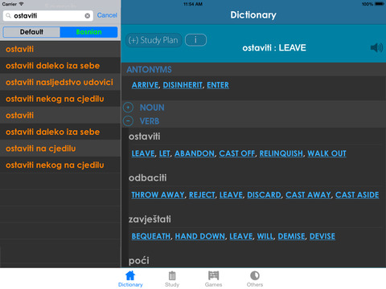Cancel the search
This screenshot has height=289, width=386.
tap(107, 15)
